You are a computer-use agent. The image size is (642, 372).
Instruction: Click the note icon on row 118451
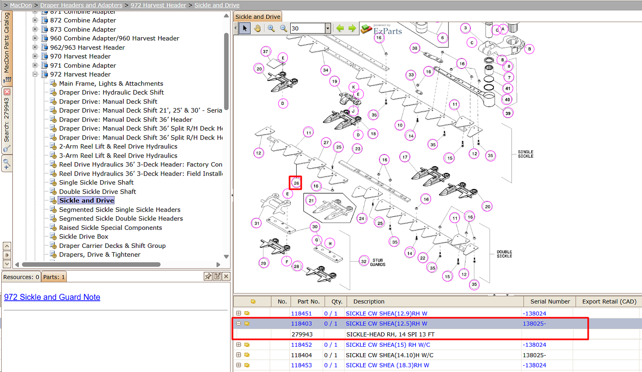click(247, 313)
